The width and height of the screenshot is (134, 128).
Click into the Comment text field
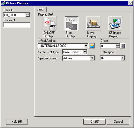(16, 25)
